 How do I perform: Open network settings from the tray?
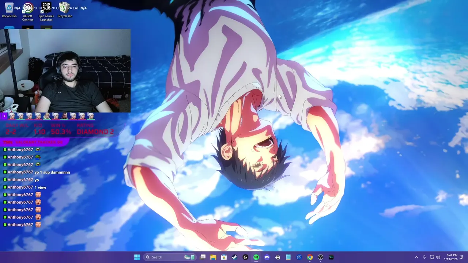(432, 257)
